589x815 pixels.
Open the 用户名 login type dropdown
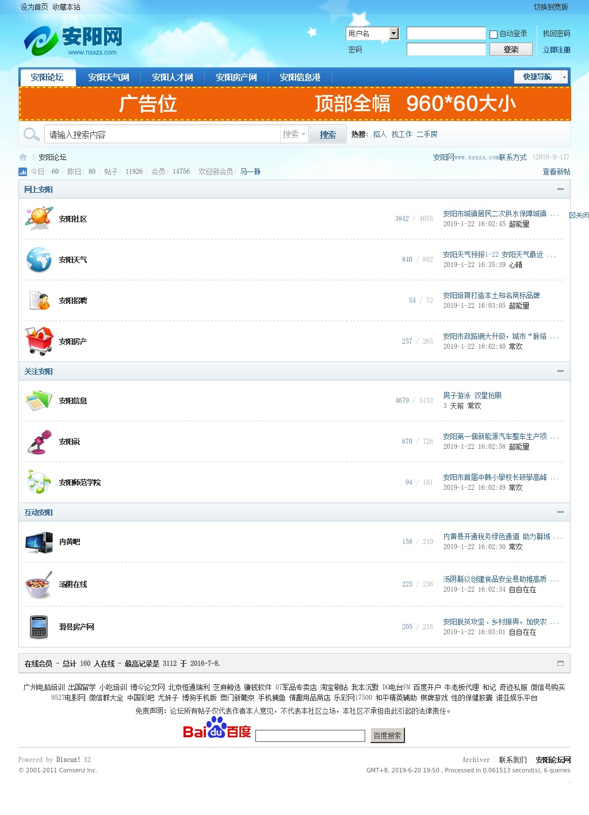[x=373, y=33]
